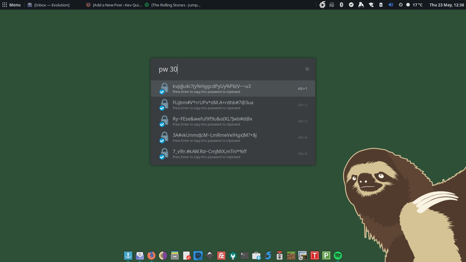Open the Mastodon app in the dock

point(198,256)
